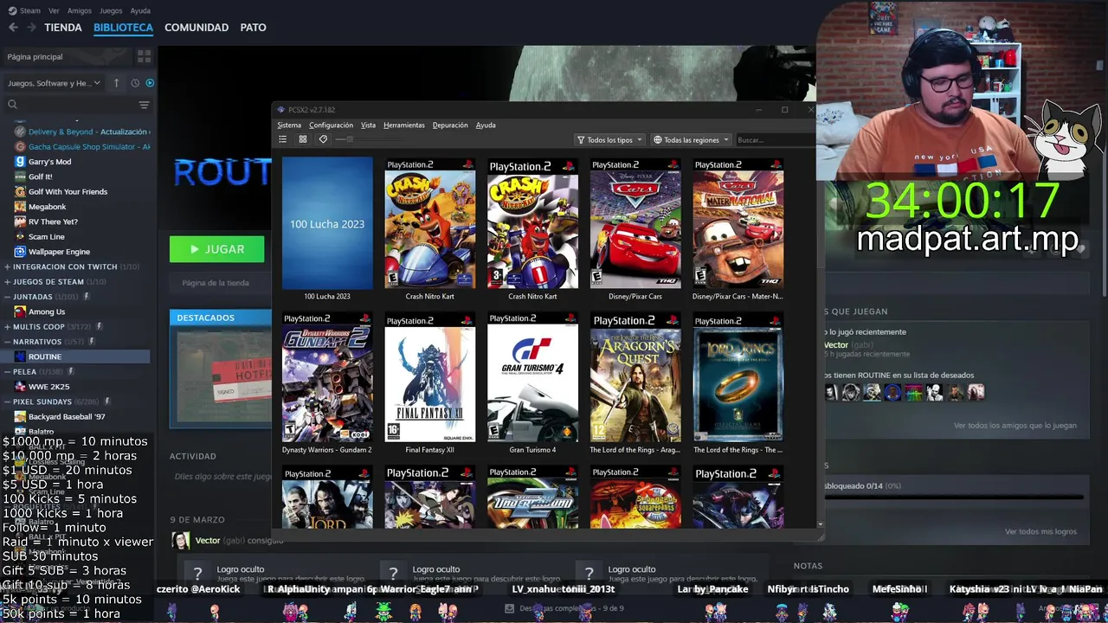Viewport: 1108px width, 623px height.
Task: Open Delivery & Beyond library icon
Action: point(20,132)
